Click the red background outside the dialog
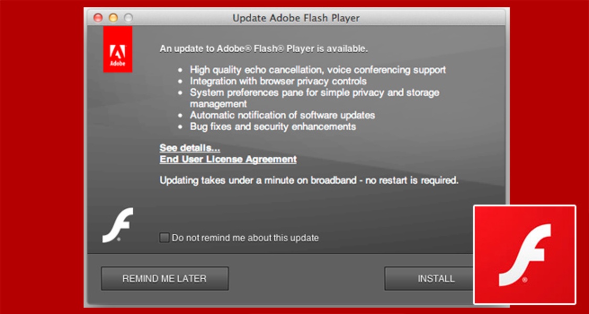The height and width of the screenshot is (314, 589). pyautogui.click(x=37, y=157)
